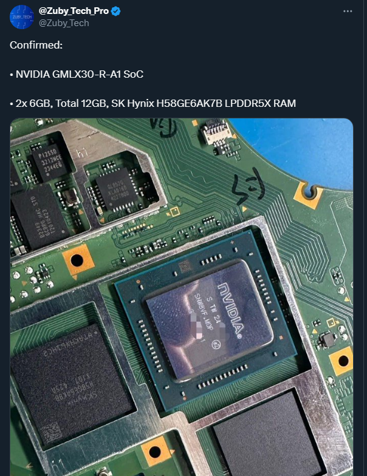
Task: Open the three-dot more options menu
Action: 348,11
